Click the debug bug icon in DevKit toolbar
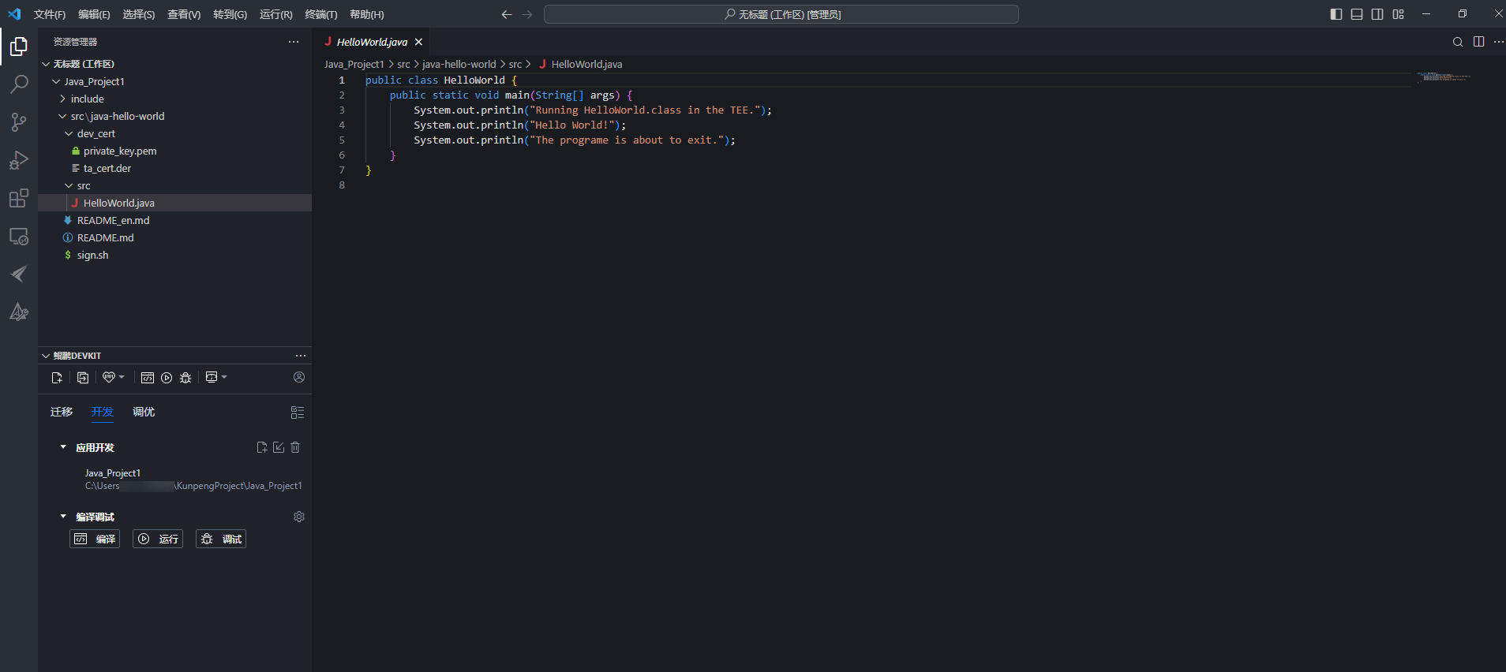Screen dimensions: 1506x672 (185, 378)
